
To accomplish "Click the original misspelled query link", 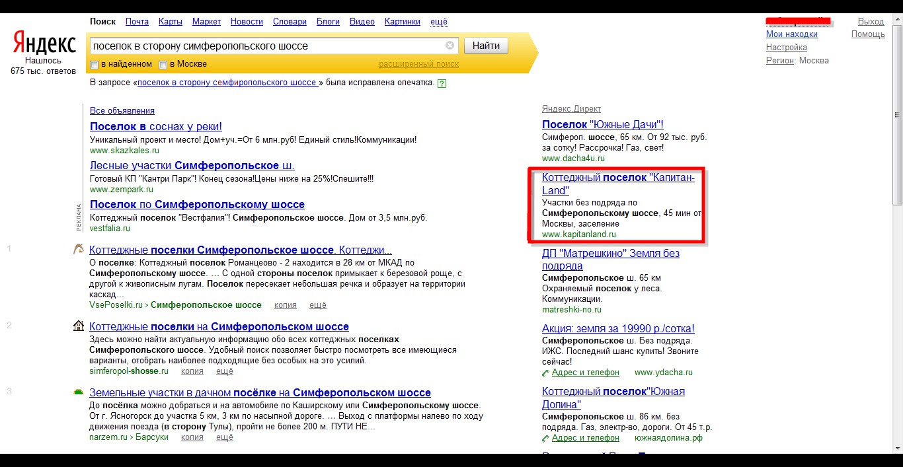I will (x=228, y=83).
